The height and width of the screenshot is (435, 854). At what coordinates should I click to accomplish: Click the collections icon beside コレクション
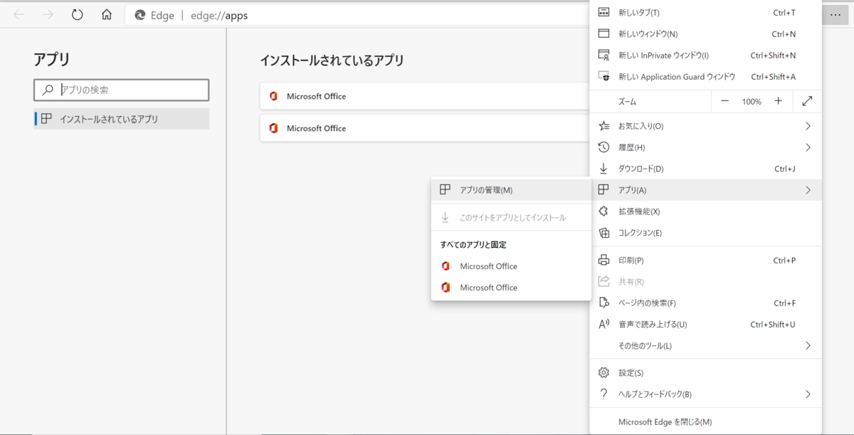pos(603,233)
